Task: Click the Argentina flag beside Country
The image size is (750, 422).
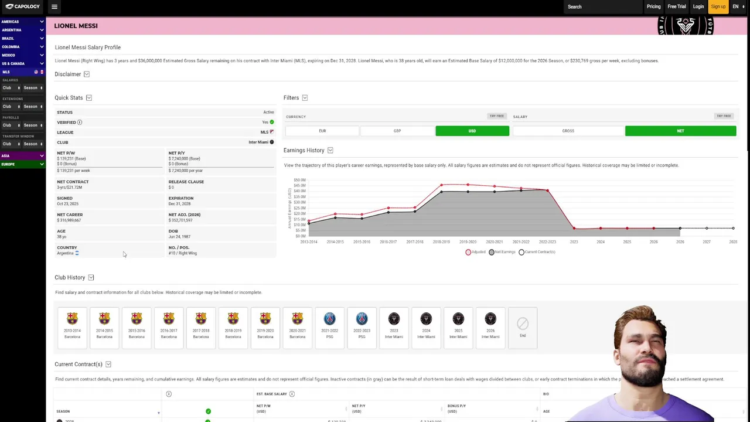Action: (77, 253)
